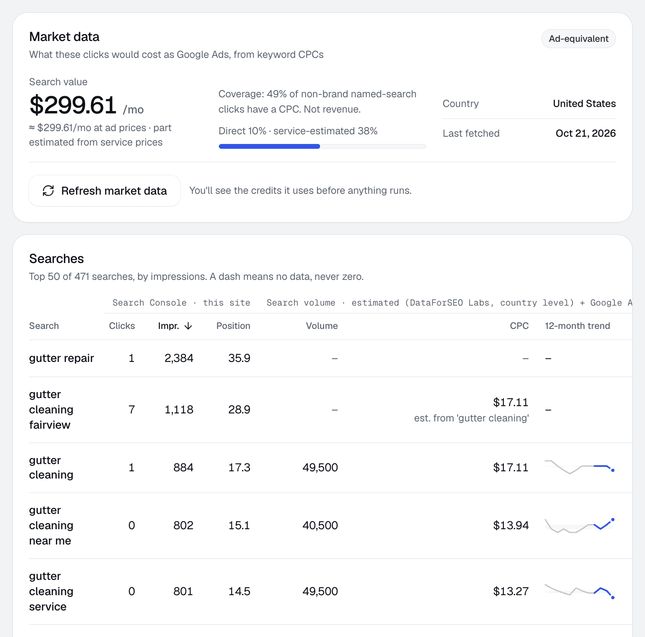Screen dimensions: 645x637
Task: Click the 802 impressions cell
Action: [x=183, y=525]
